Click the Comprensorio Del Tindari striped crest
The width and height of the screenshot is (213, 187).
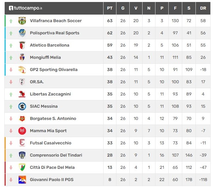click(22, 155)
